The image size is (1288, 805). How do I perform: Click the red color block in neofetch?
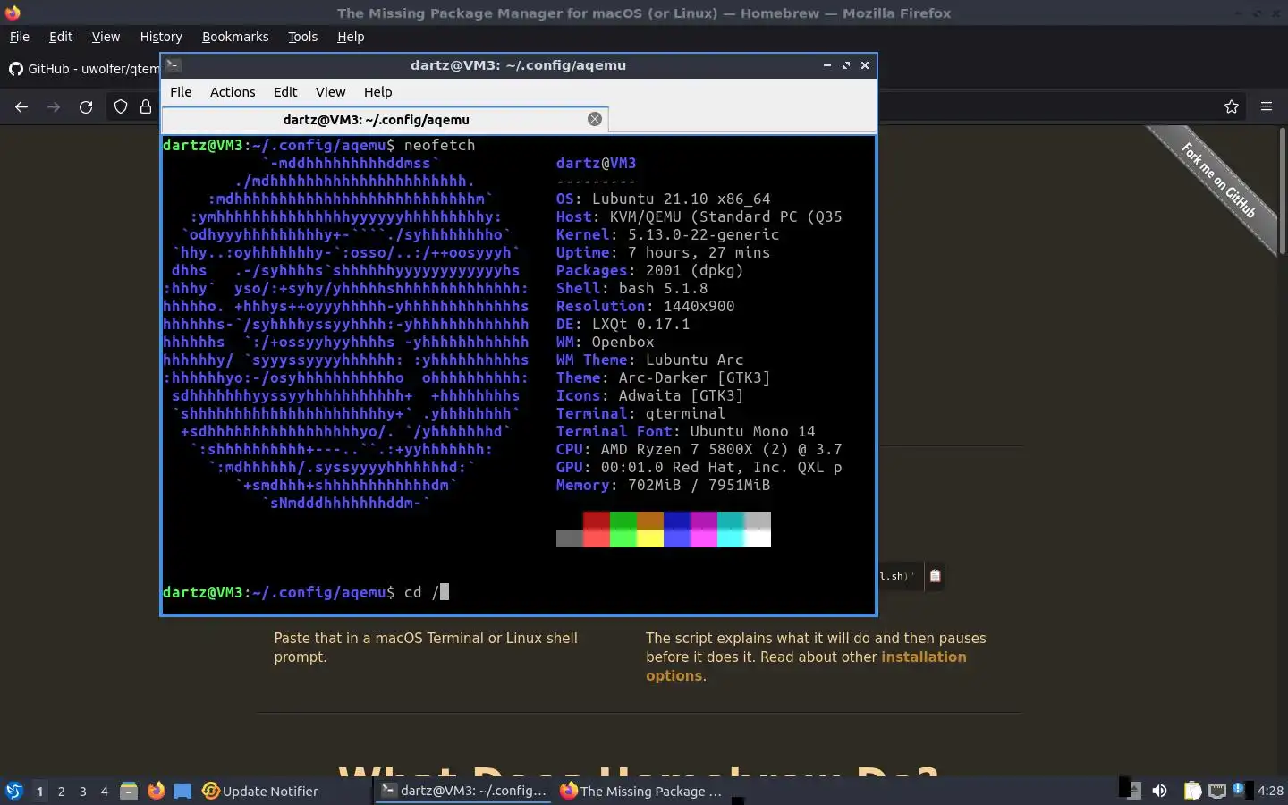tap(597, 530)
